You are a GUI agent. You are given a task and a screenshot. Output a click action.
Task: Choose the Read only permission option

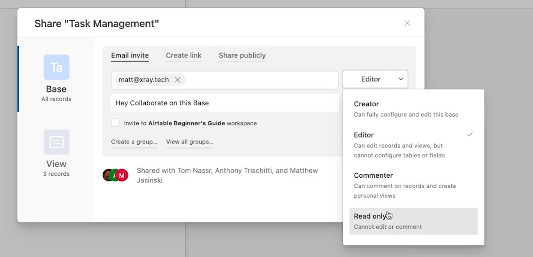point(414,221)
